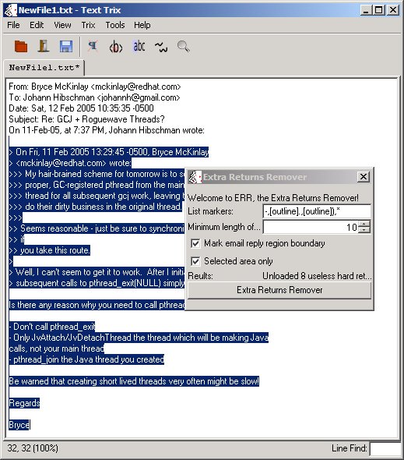The height and width of the screenshot is (460, 404).
Task: Close the Extra Returns Remover dialog
Action: (364, 177)
